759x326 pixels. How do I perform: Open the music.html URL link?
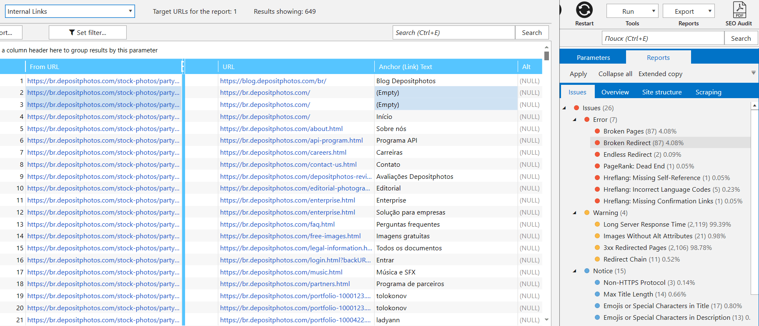pos(281,272)
